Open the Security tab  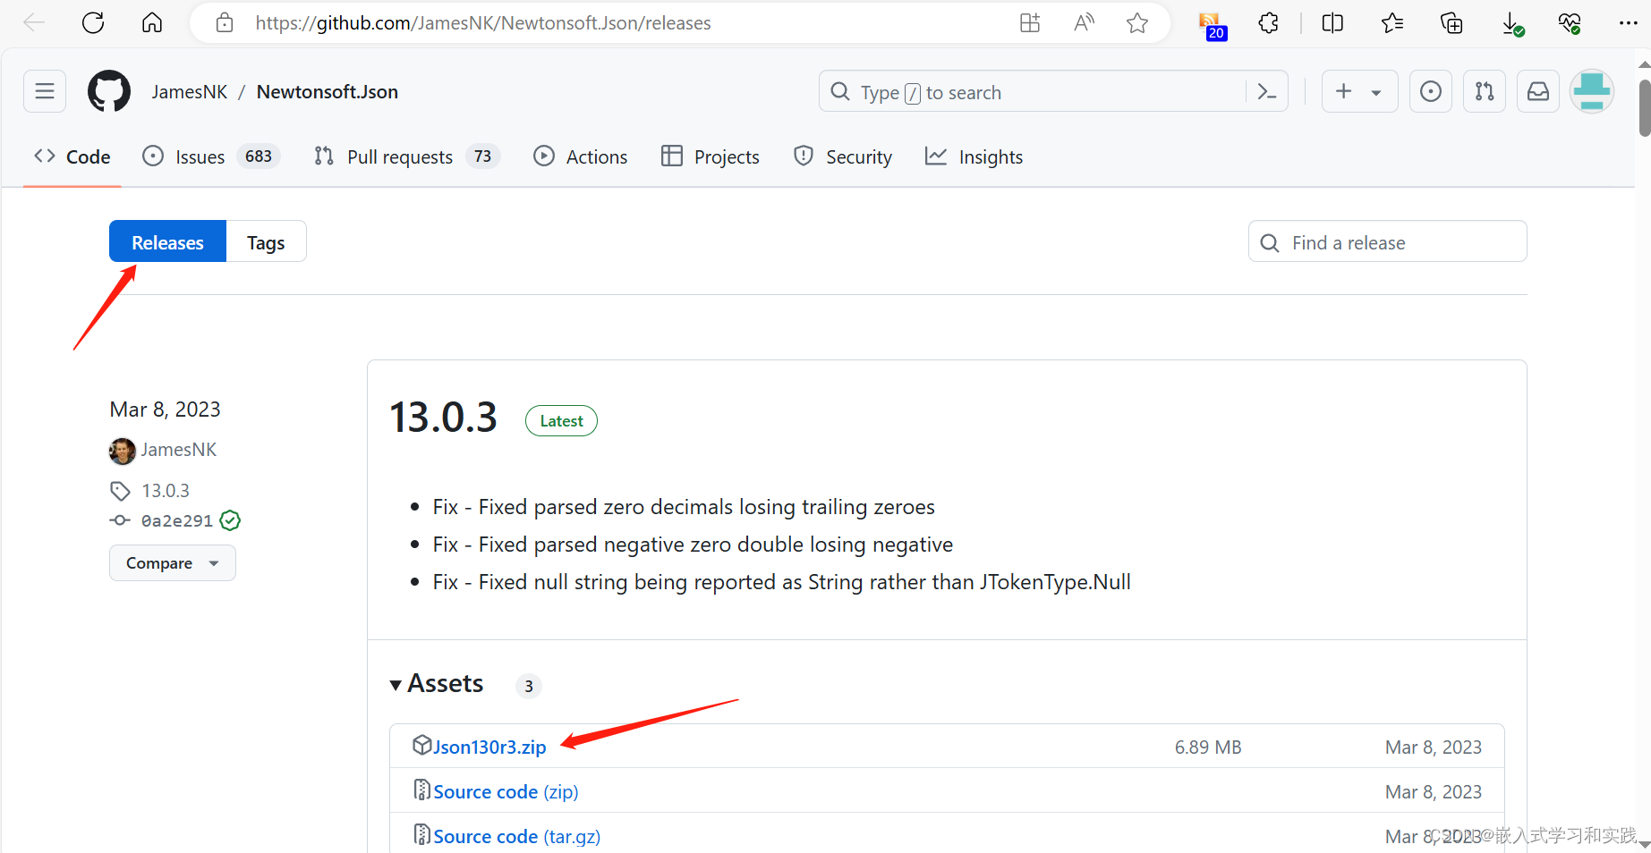pyautogui.click(x=842, y=156)
